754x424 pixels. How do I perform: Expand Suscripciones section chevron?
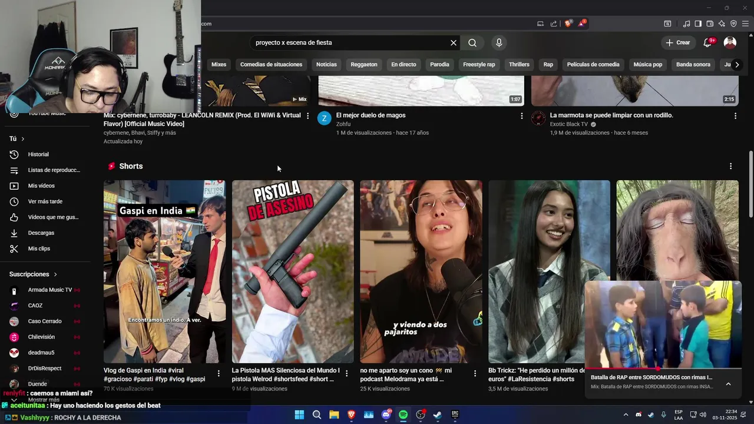pos(55,274)
